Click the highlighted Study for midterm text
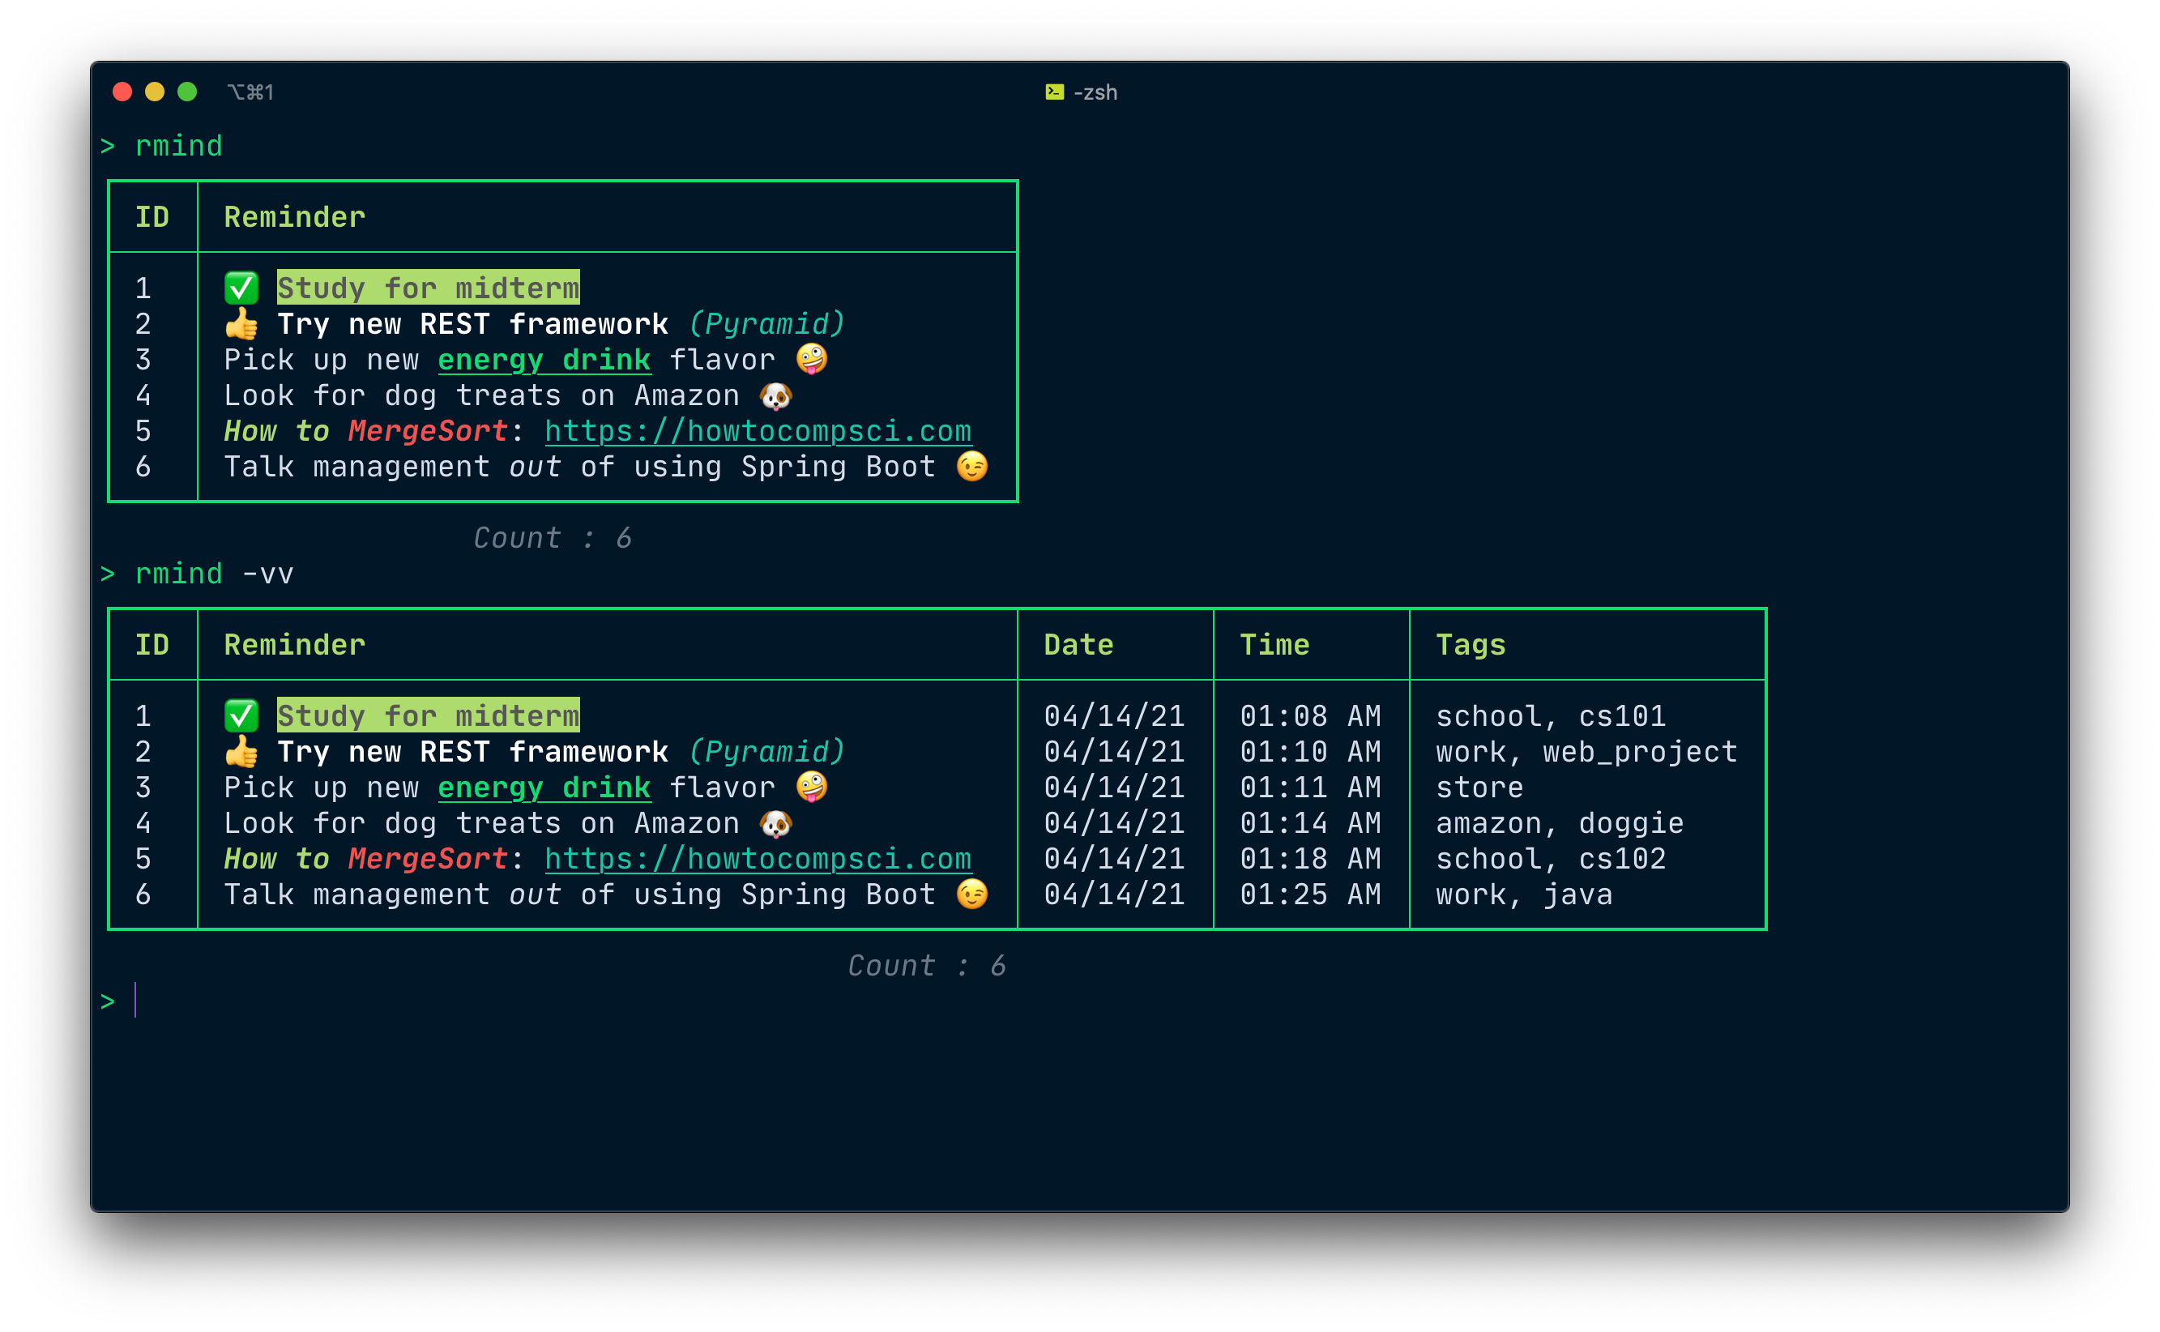 point(428,288)
